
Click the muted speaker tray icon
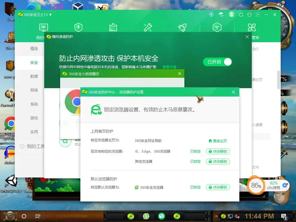pos(237,216)
